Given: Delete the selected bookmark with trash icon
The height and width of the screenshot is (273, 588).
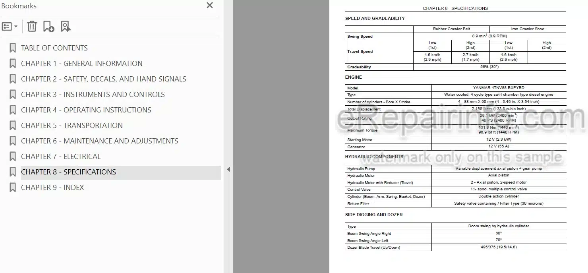Looking at the screenshot, I should pos(32,27).
